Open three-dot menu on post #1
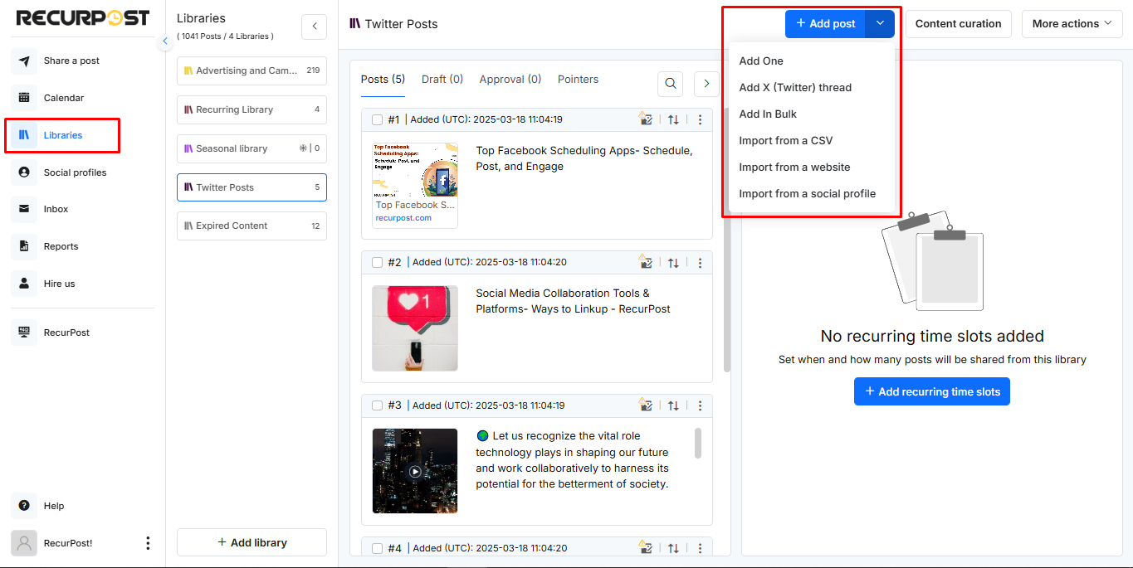1133x568 pixels. (700, 119)
